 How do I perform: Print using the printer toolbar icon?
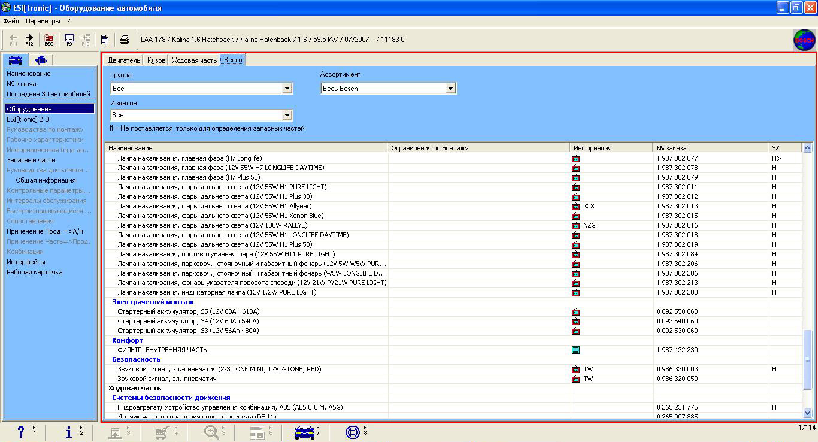(125, 40)
